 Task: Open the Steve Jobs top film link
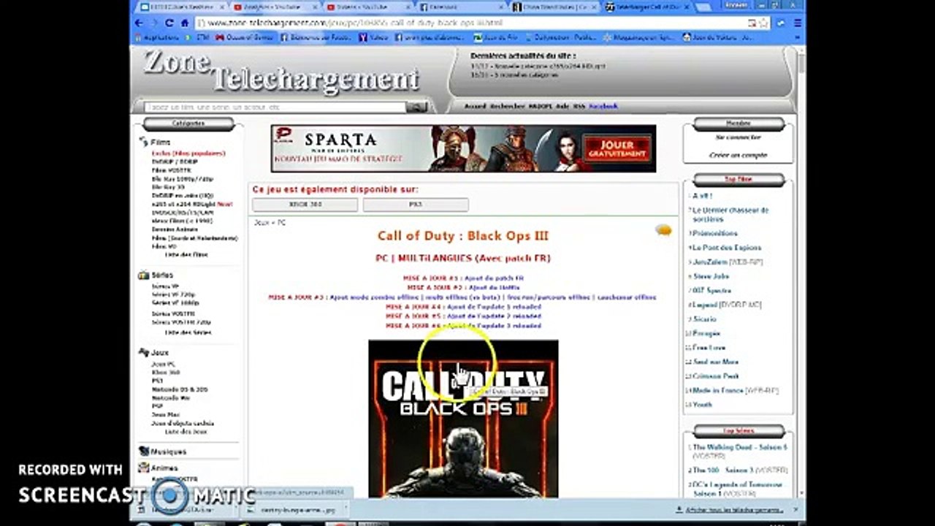pyautogui.click(x=711, y=276)
